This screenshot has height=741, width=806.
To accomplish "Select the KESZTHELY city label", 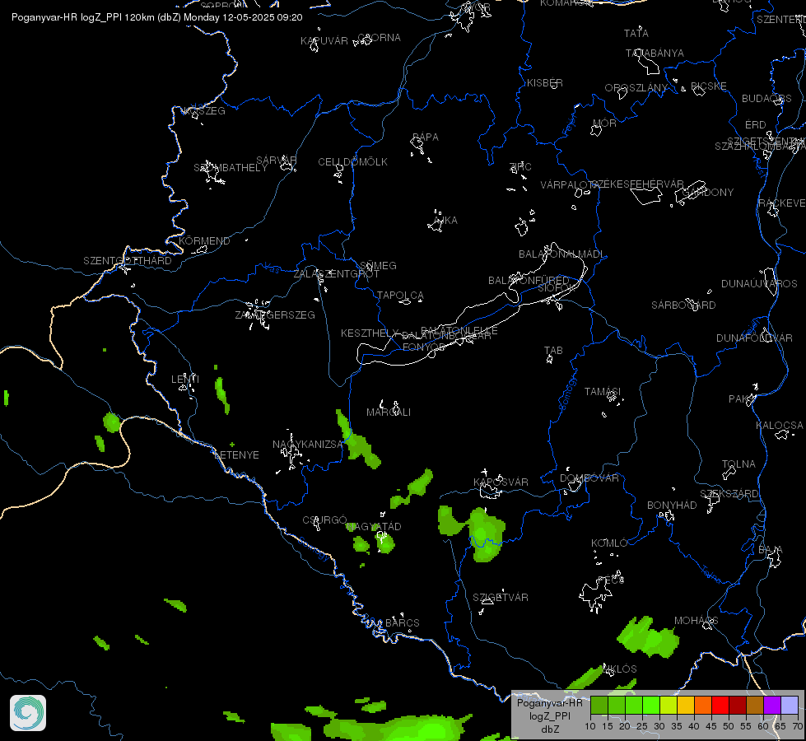I will tap(370, 333).
